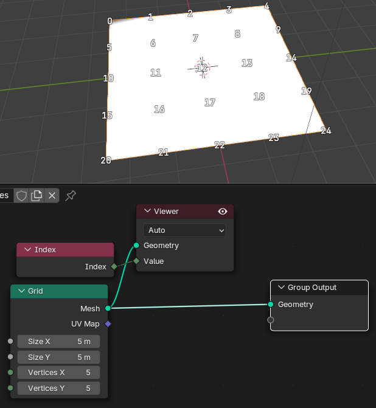The height and width of the screenshot is (408, 376).
Task: Click empty socket on Group Output node
Action: tap(271, 320)
